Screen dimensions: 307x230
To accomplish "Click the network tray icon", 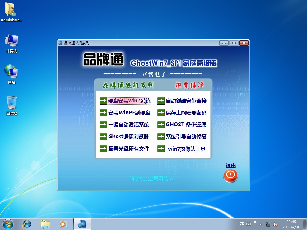I will point(268,224).
